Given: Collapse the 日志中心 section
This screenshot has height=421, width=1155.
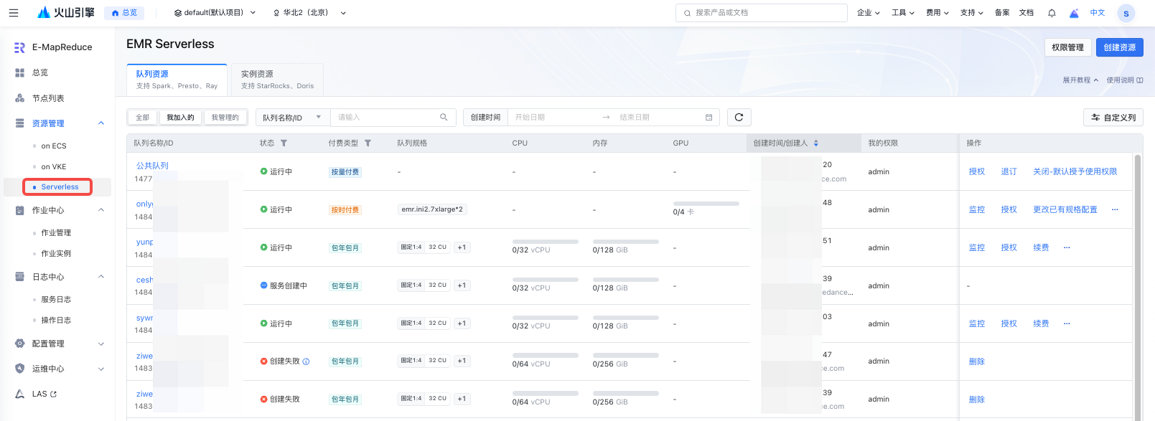Looking at the screenshot, I should point(101,277).
